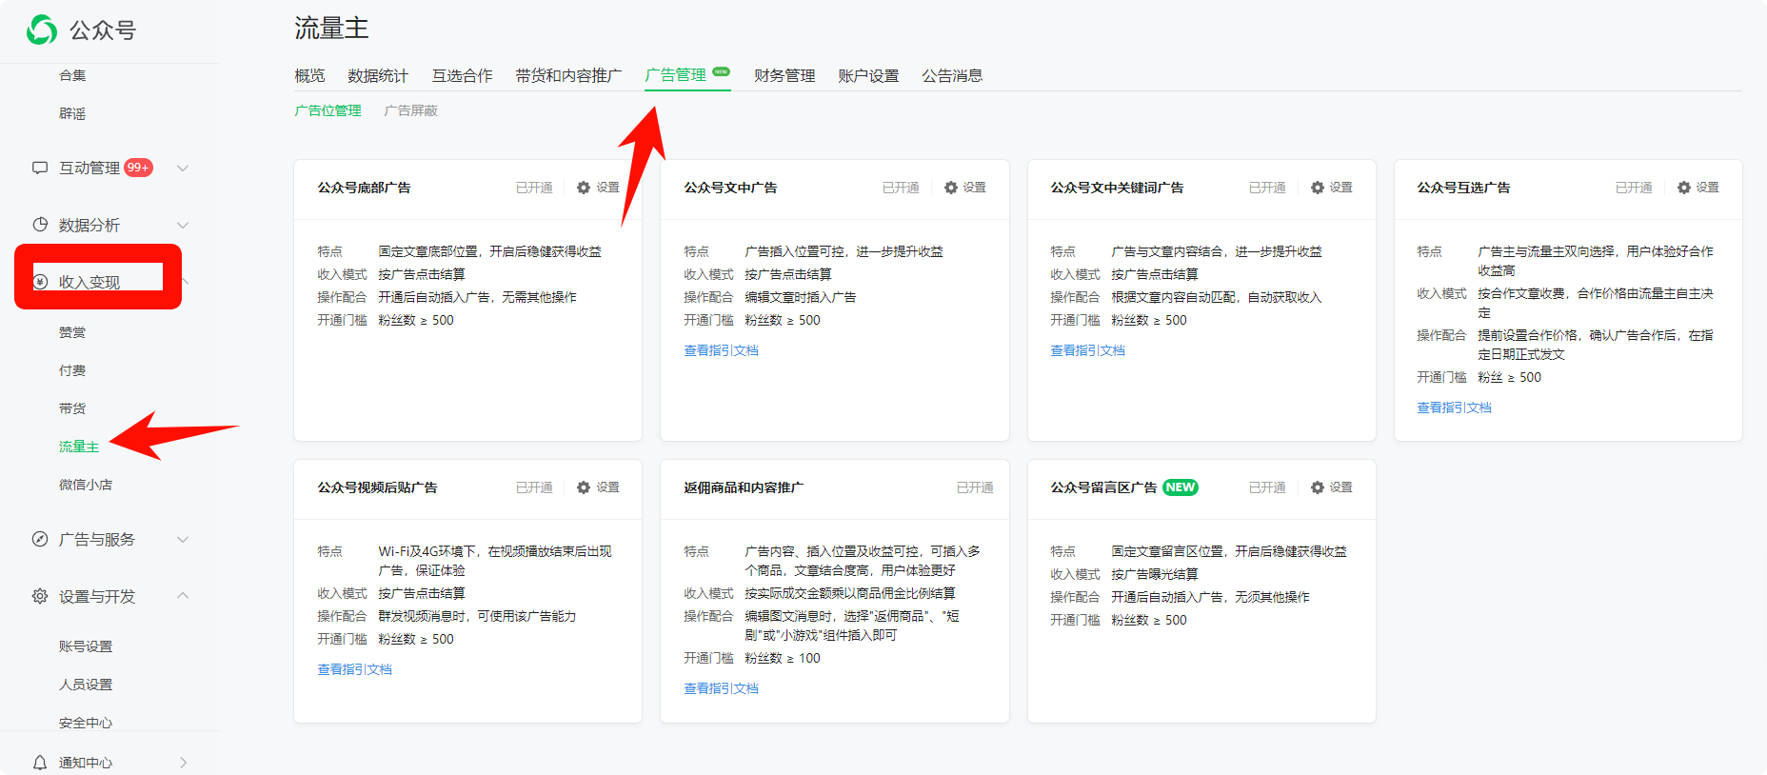Select 流量主 in the sidebar

click(x=79, y=447)
